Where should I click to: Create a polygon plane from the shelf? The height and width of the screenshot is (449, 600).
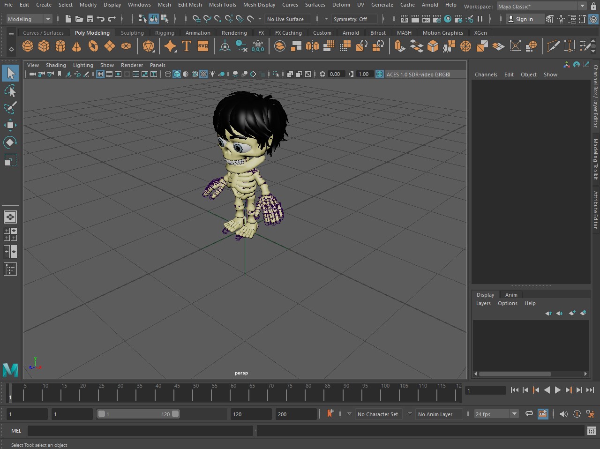click(x=110, y=46)
